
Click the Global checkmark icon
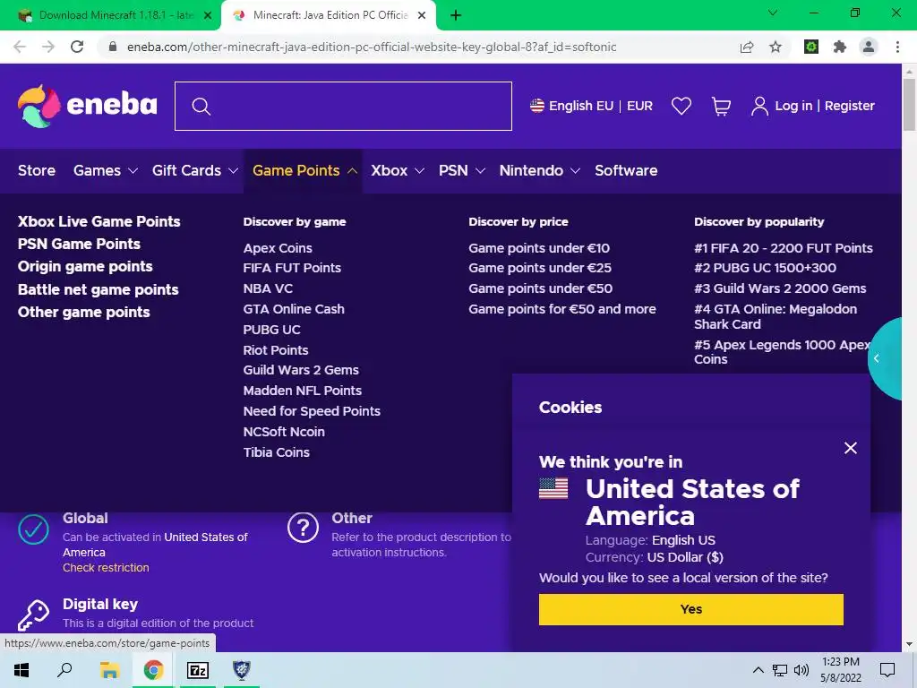pyautogui.click(x=33, y=529)
